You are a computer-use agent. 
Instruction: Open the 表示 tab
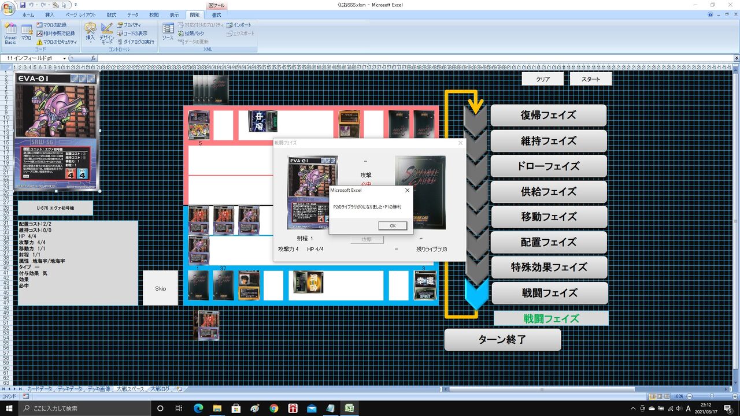click(x=175, y=14)
